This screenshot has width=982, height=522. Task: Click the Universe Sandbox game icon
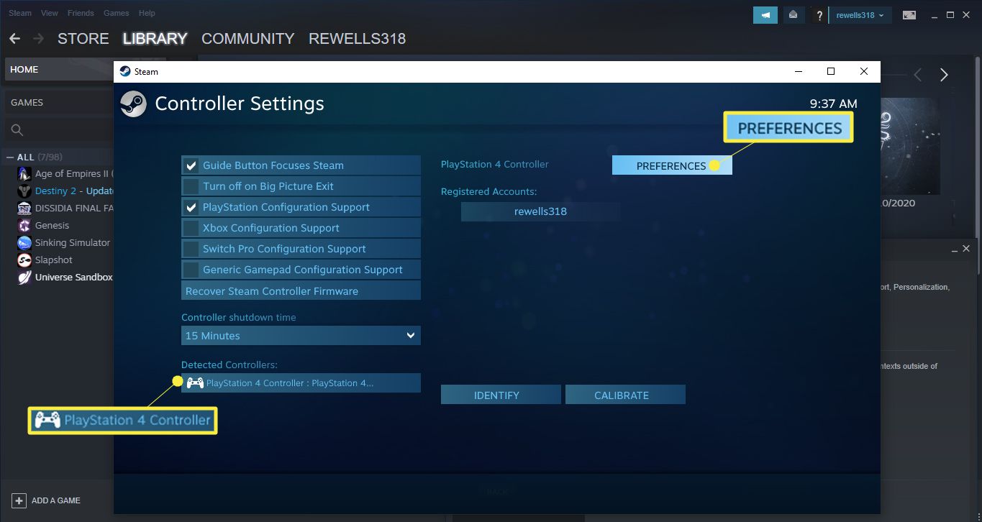[x=24, y=278]
